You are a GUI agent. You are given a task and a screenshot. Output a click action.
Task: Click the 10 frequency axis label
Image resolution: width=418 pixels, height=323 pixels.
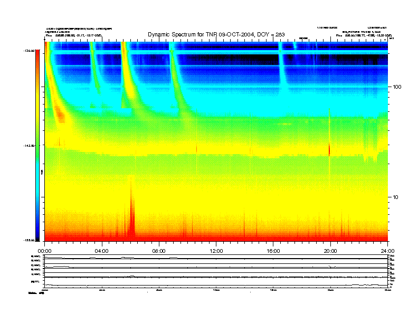395,197
